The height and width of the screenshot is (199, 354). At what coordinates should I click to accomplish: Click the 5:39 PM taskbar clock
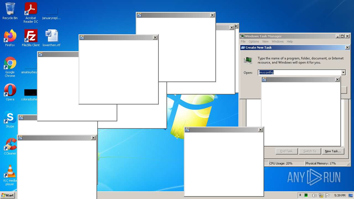coord(340,195)
